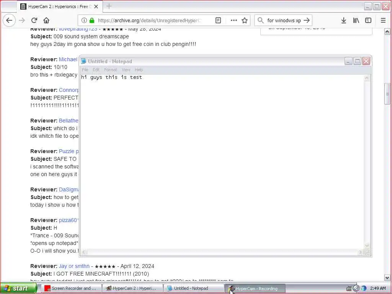Viewport: 392px width, 294px height.
Task: Open reviewer Bellathe profile link
Action: 69,121
